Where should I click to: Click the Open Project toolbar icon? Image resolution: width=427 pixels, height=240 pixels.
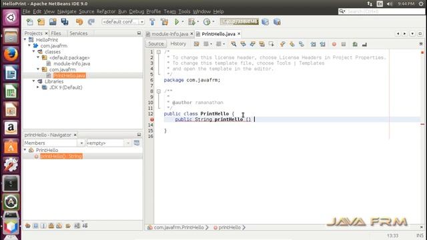tap(53, 22)
